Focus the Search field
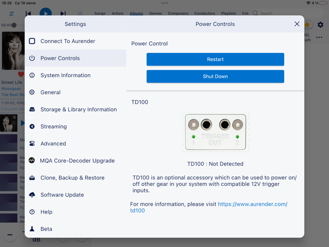This screenshot has width=329, height=247. (x=287, y=13)
